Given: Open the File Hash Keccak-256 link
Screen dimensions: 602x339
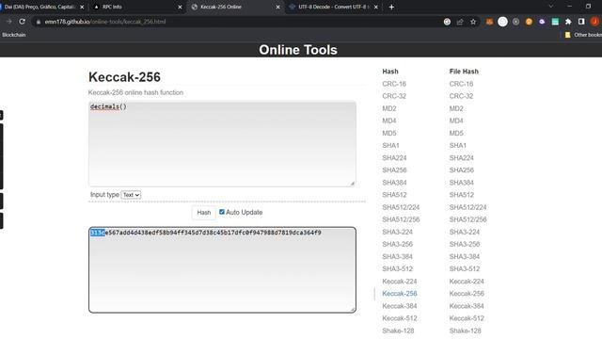Looking at the screenshot, I should click(x=467, y=294).
